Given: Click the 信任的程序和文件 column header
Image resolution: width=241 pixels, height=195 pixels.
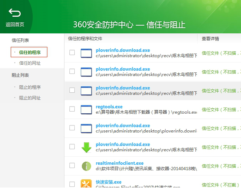Looking at the screenshot, I should tap(85, 39).
